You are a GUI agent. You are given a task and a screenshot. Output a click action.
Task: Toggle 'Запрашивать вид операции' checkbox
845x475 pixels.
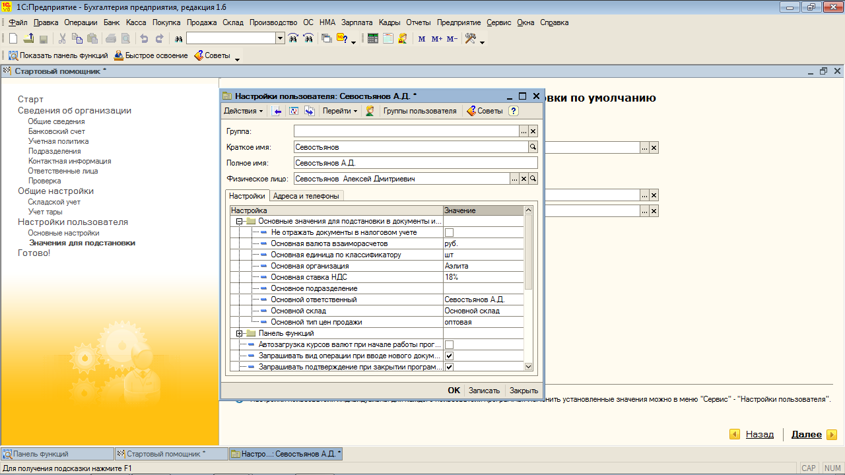tap(449, 356)
